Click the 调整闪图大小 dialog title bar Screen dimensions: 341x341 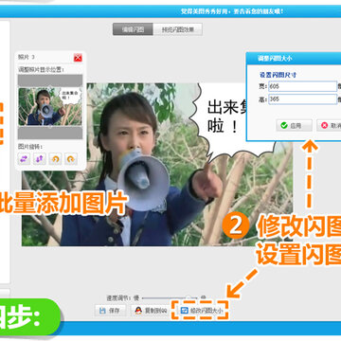(x=294, y=59)
